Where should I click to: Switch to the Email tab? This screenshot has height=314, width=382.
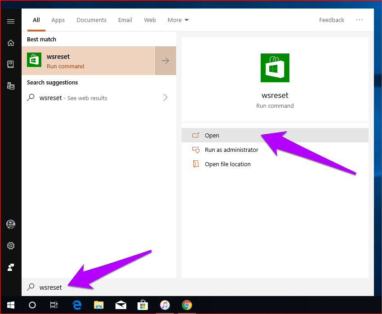[x=125, y=20]
